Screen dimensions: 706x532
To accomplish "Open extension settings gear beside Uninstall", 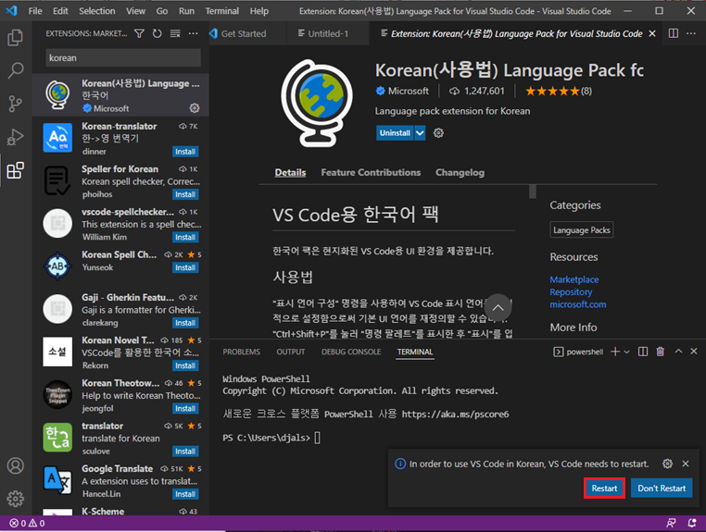I will [438, 132].
